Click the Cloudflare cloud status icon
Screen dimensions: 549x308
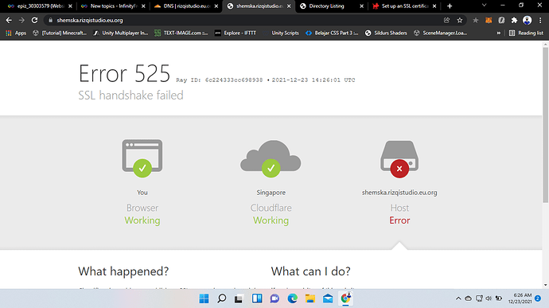click(x=271, y=158)
